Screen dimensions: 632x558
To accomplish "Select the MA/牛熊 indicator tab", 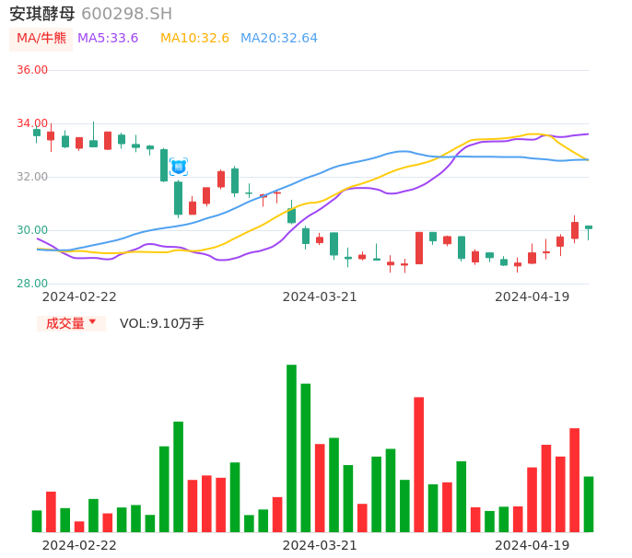I will (41, 39).
